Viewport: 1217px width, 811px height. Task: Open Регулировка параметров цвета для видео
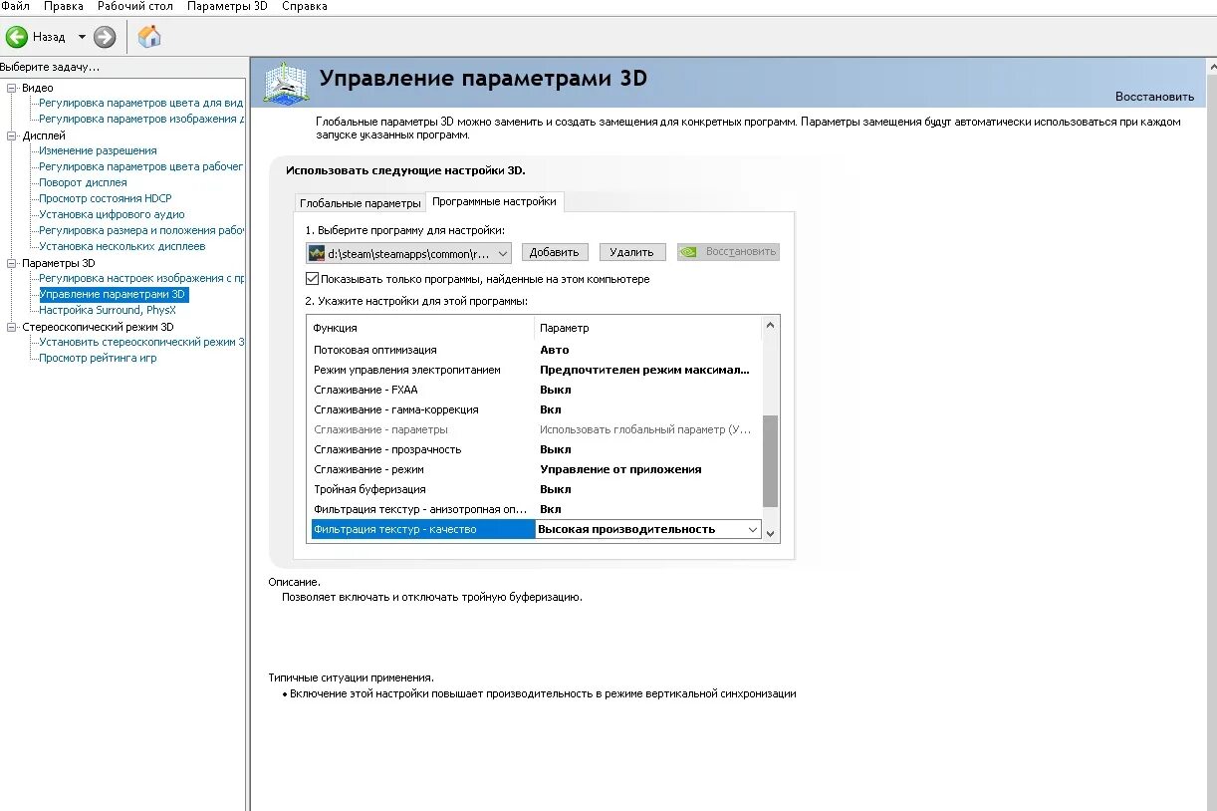tap(141, 103)
